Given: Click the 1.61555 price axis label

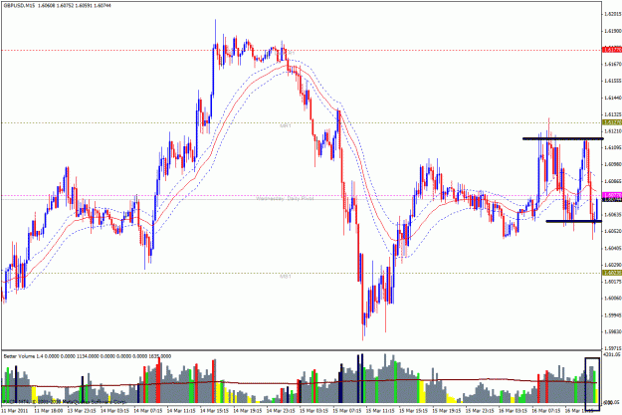Looking at the screenshot, I should [x=612, y=81].
